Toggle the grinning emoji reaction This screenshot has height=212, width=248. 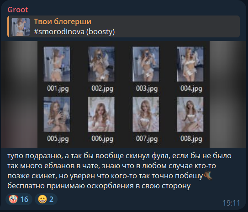point(46,199)
